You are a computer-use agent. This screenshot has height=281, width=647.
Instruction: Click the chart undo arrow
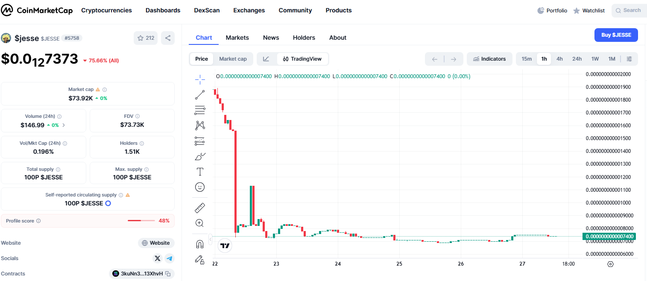click(435, 59)
